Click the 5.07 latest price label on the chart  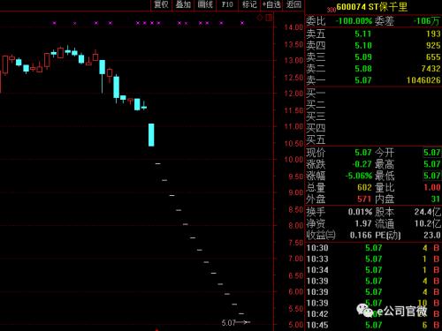229,323
